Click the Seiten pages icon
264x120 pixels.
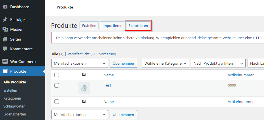coord(5,39)
